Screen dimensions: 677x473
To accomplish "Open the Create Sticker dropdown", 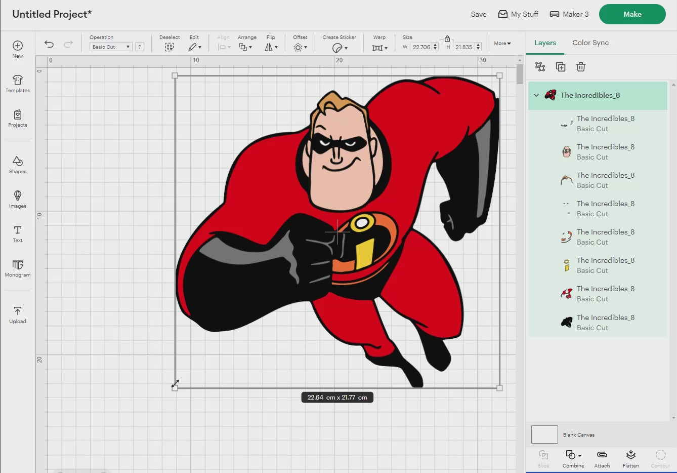I will click(340, 48).
